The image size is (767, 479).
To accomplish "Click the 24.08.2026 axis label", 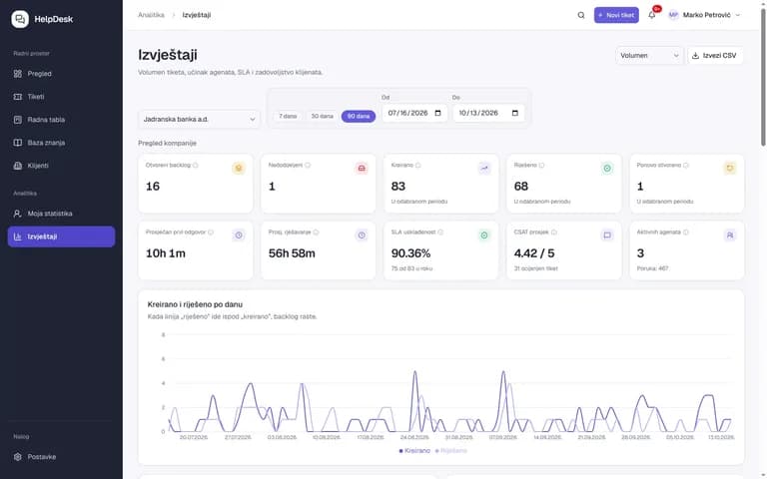I will pyautogui.click(x=414, y=437).
